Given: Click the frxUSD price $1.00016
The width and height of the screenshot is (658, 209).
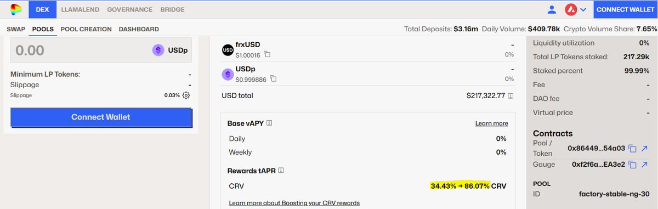Looking at the screenshot, I should [x=248, y=55].
